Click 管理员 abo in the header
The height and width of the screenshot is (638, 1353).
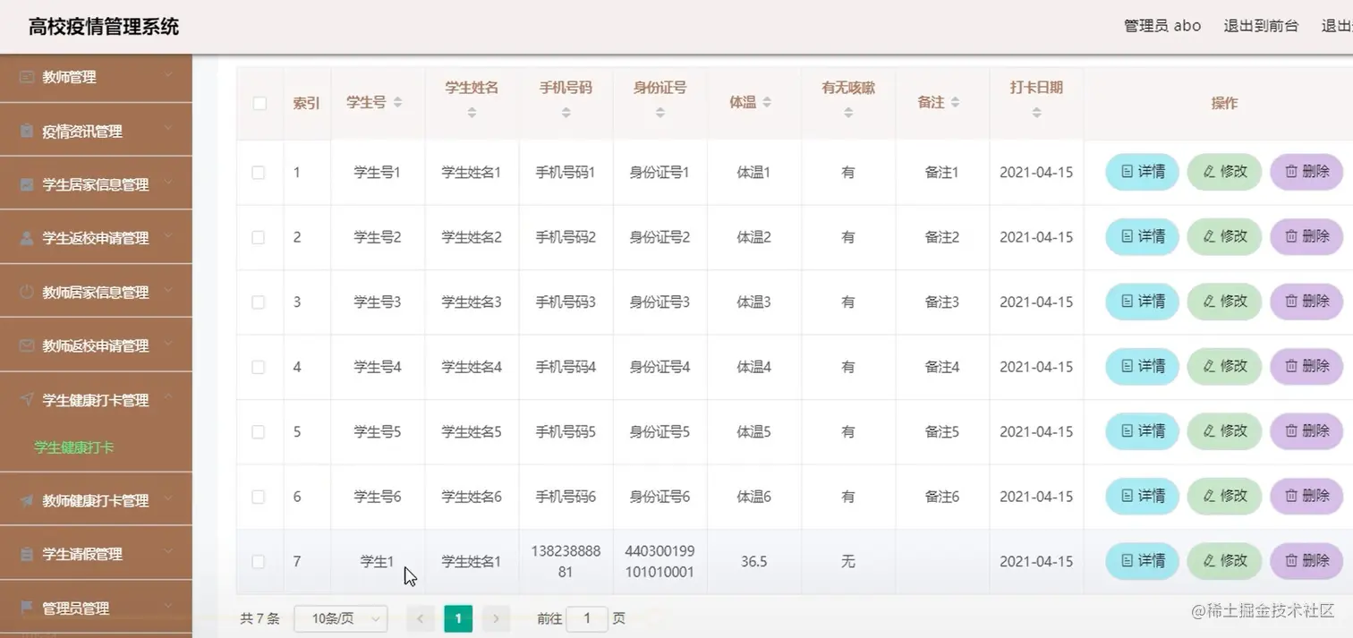pyautogui.click(x=1162, y=26)
